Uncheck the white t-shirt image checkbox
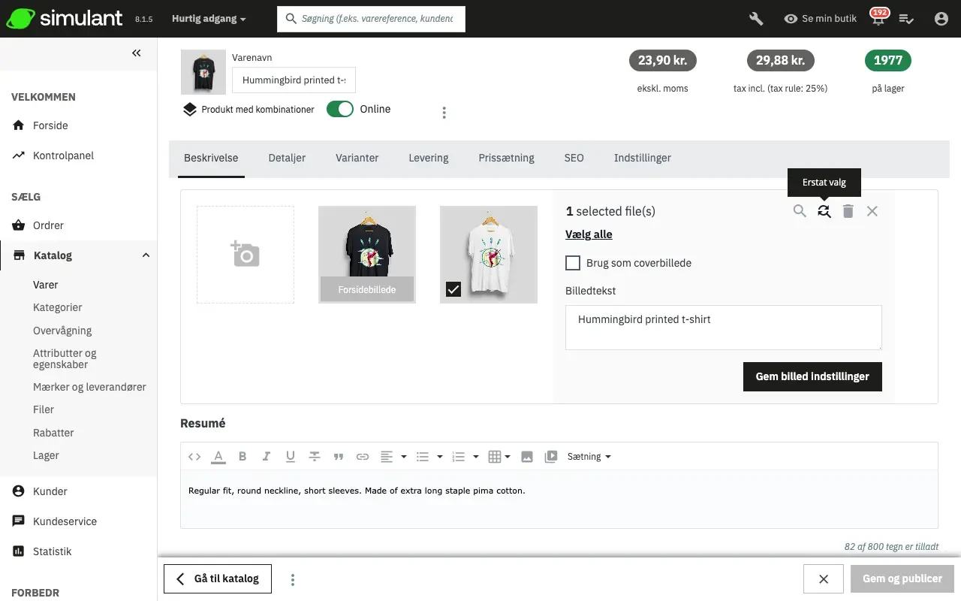Image resolution: width=961 pixels, height=601 pixels. coord(453,289)
